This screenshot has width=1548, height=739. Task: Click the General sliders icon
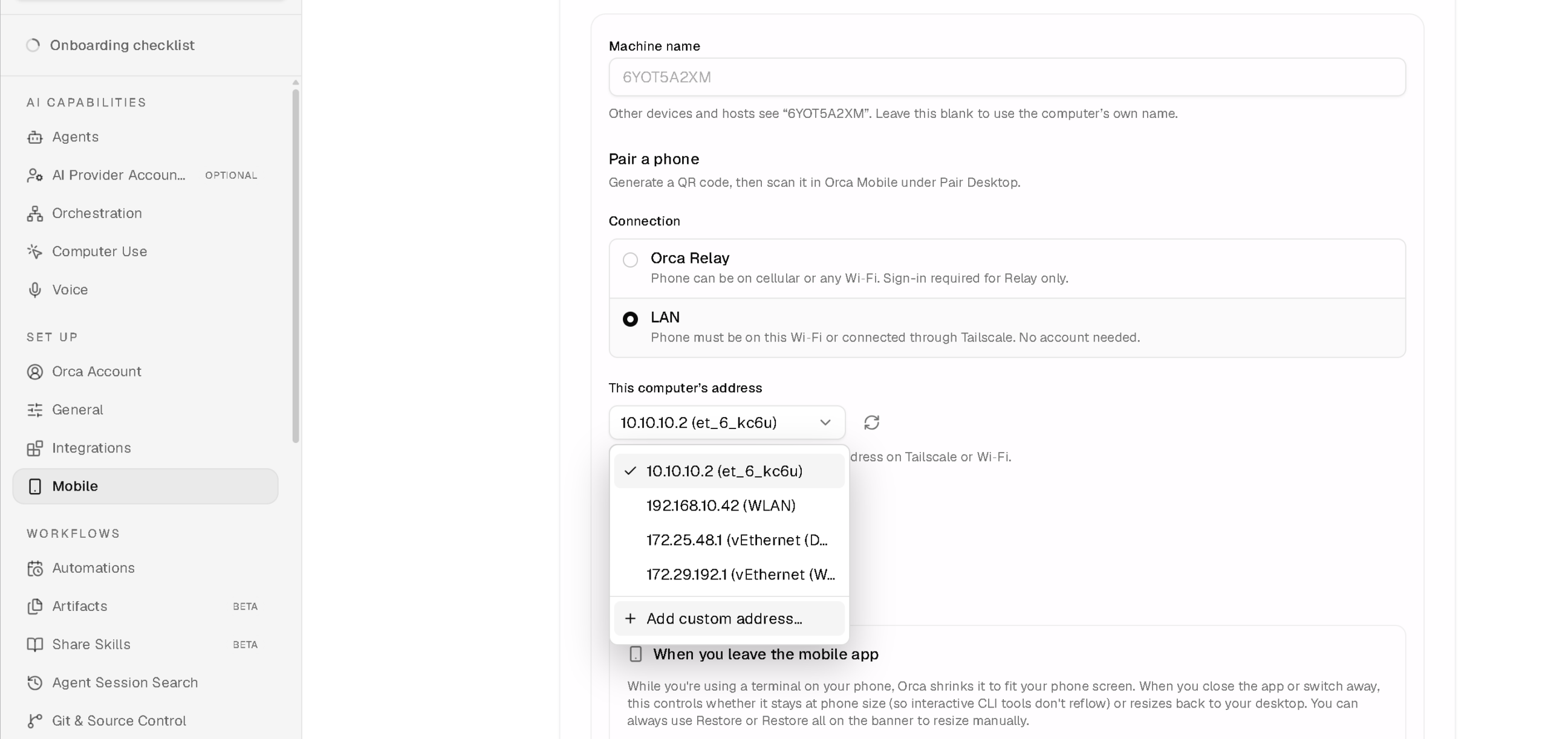(x=35, y=410)
